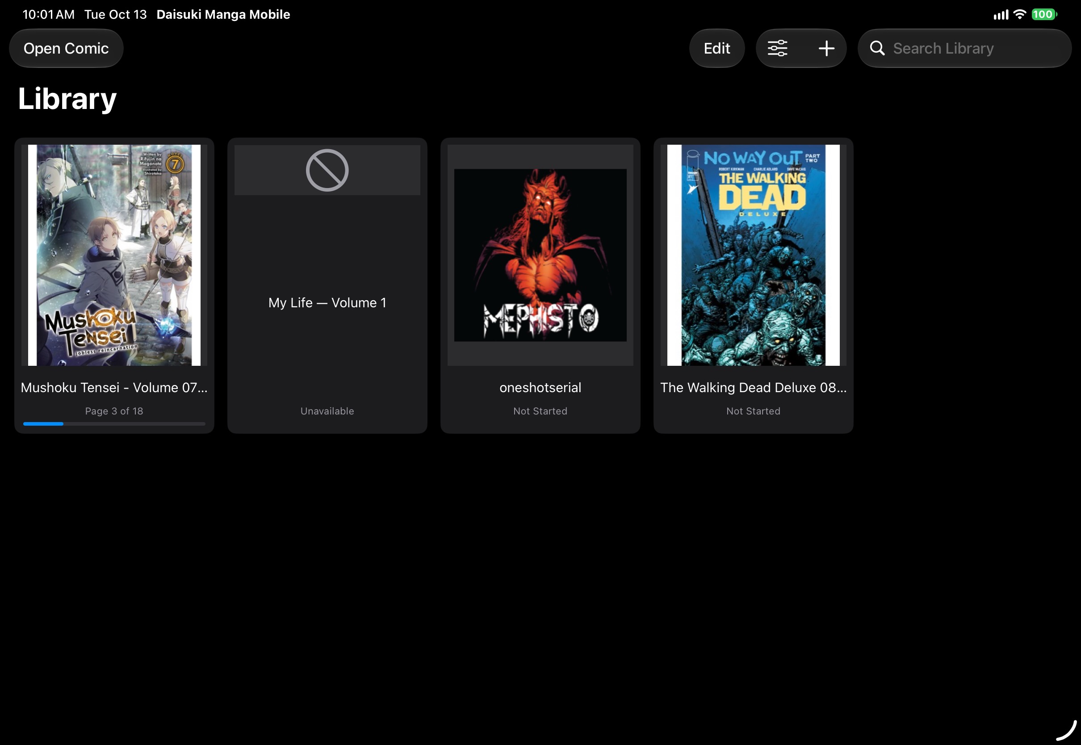Tap "Not Started" under The Walking Dead
This screenshot has width=1081, height=745.
tap(753, 411)
